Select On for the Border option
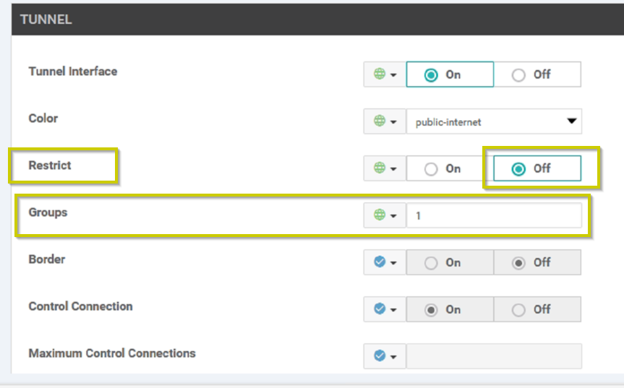This screenshot has height=388, width=624. (450, 262)
